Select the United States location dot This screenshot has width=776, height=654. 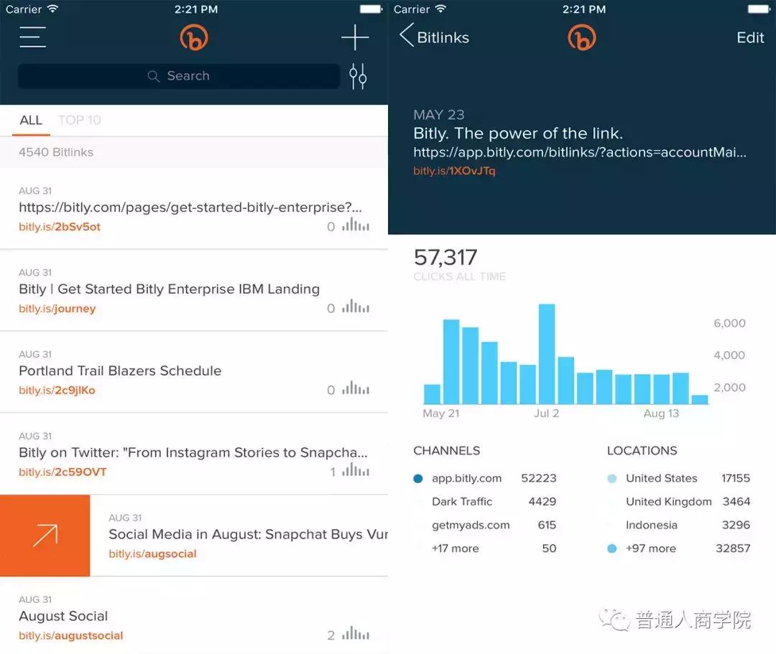click(x=612, y=479)
